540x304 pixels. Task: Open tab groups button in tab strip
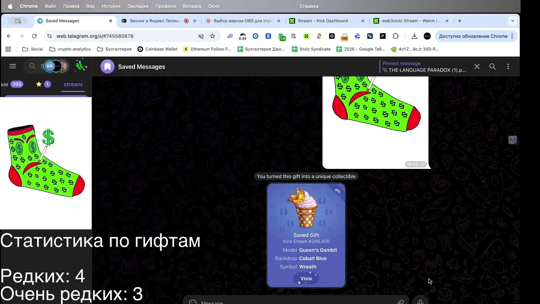point(18,21)
